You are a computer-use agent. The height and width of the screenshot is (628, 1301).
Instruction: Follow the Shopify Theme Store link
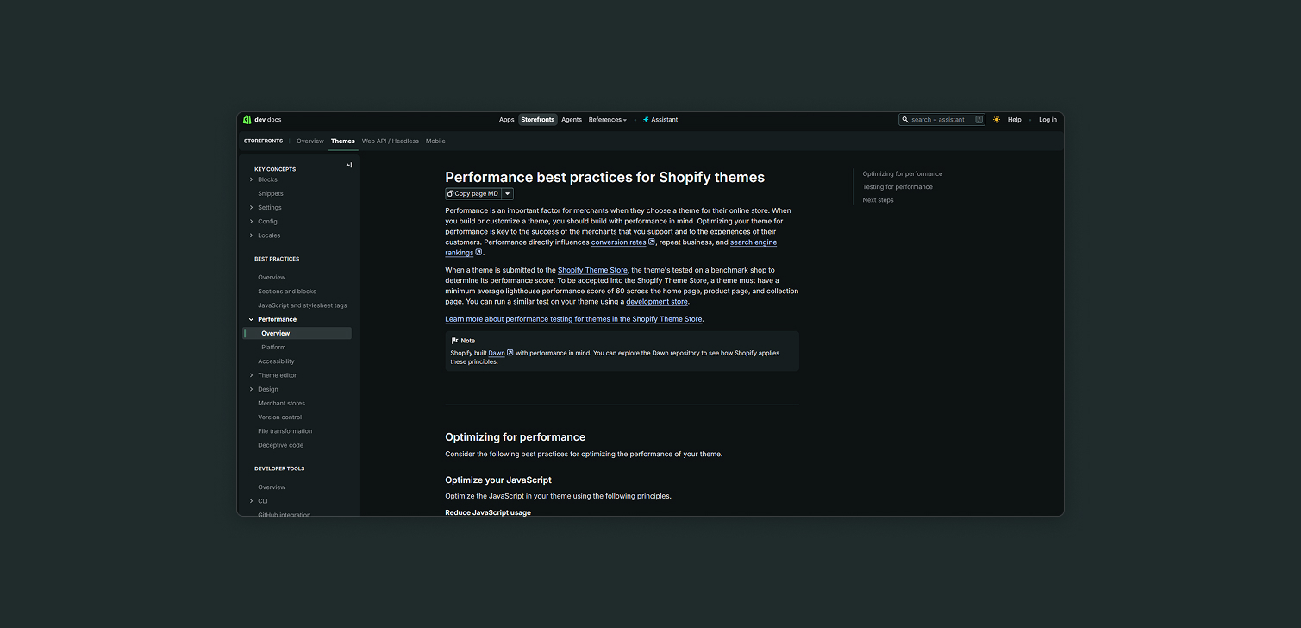tap(592, 270)
